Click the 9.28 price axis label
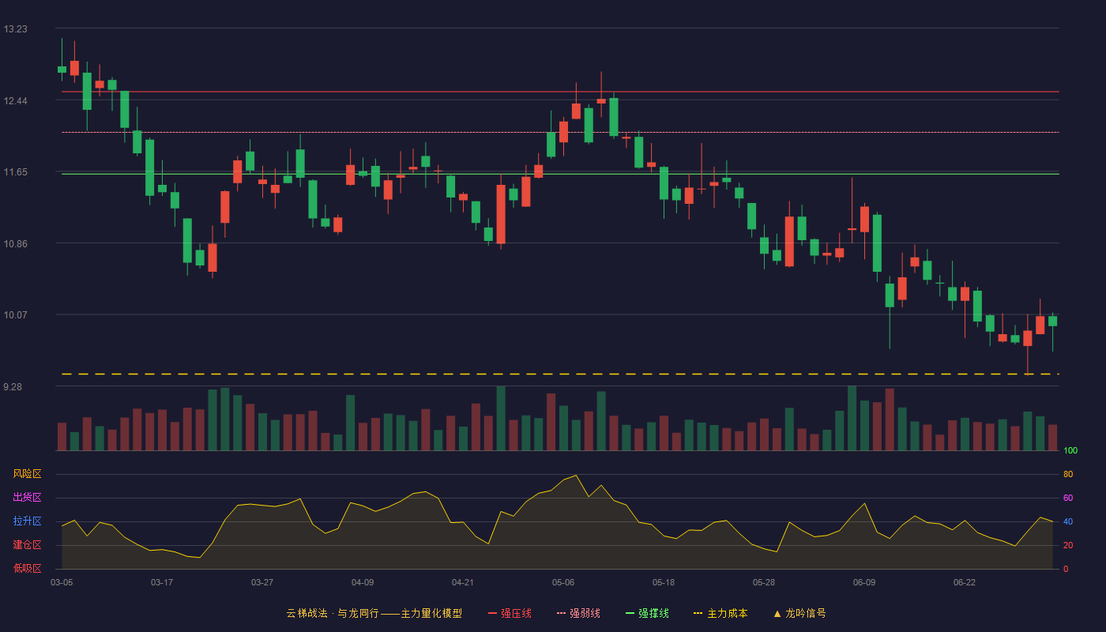 [x=13, y=387]
